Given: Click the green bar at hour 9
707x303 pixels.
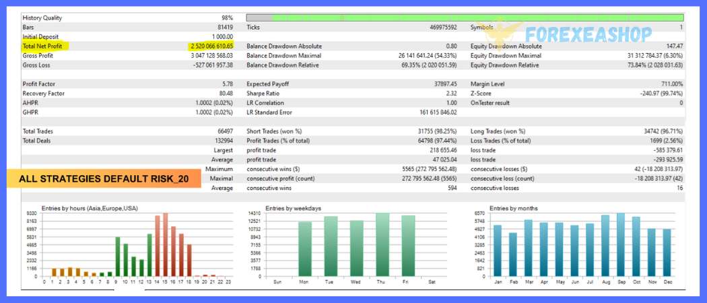Looking at the screenshot, I should [117, 257].
